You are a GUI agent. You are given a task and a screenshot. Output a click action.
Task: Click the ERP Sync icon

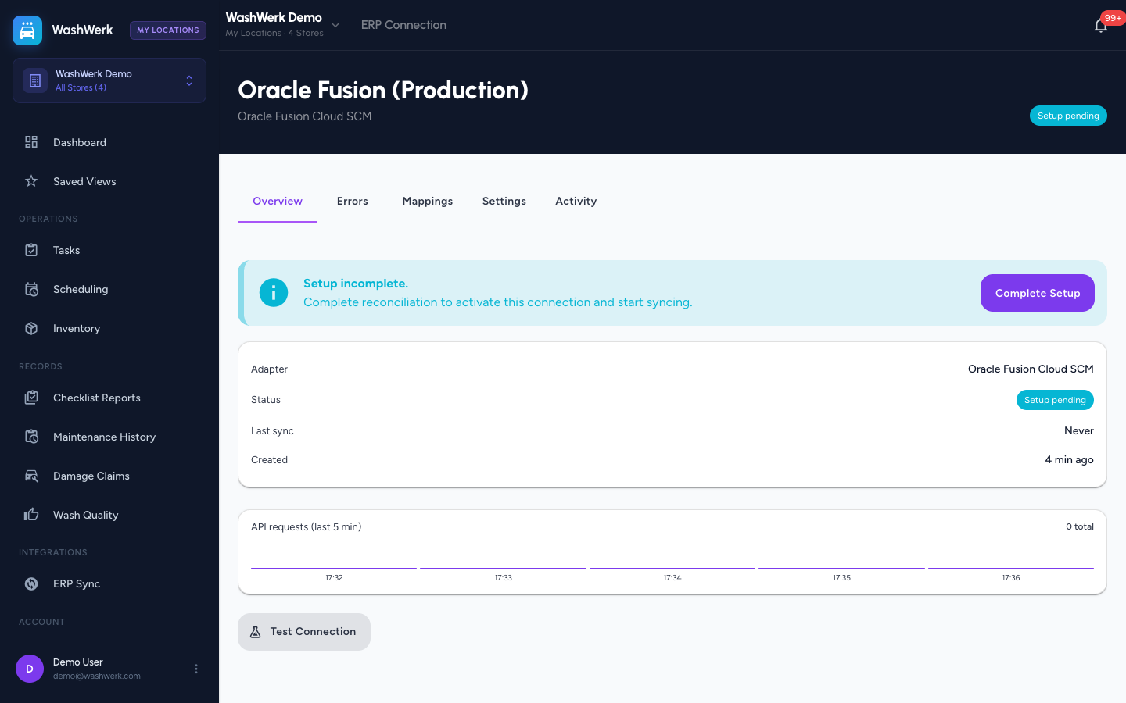pyautogui.click(x=31, y=583)
